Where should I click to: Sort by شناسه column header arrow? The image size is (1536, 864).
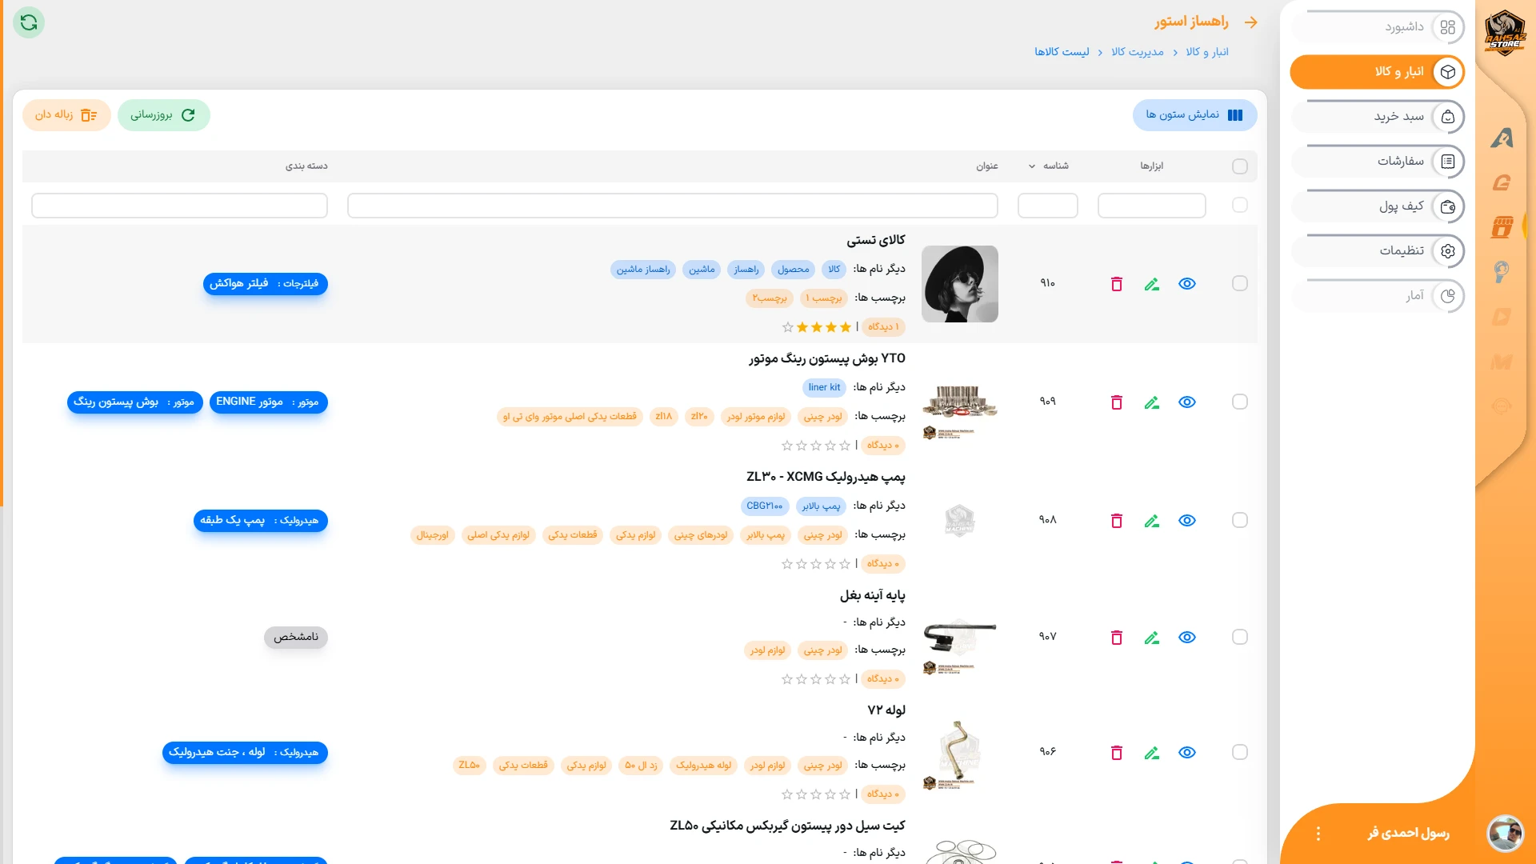point(1032,166)
